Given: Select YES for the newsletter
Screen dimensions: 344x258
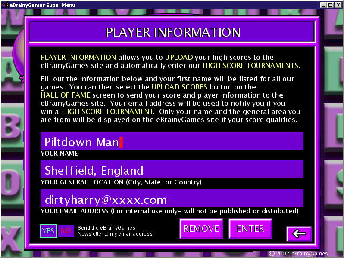Looking at the screenshot, I should 48,231.
